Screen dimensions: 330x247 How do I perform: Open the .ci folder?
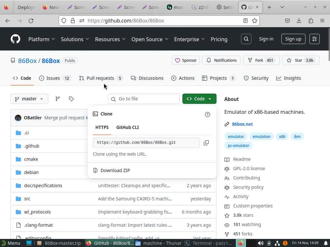click(26, 133)
